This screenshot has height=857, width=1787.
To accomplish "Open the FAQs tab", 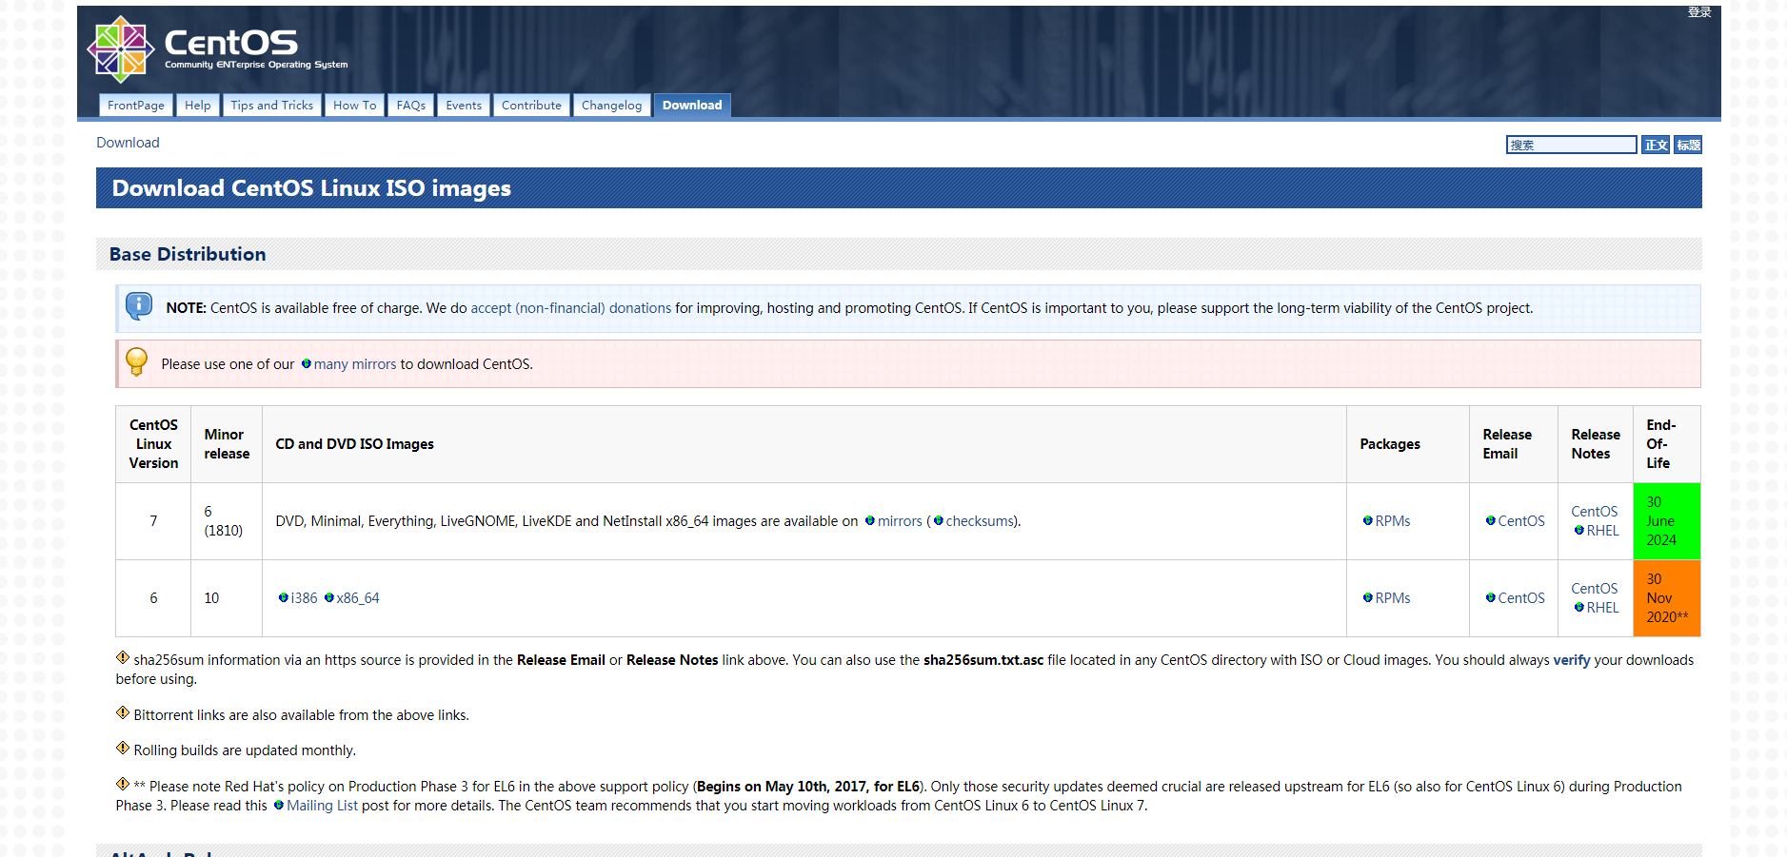I will click(411, 106).
